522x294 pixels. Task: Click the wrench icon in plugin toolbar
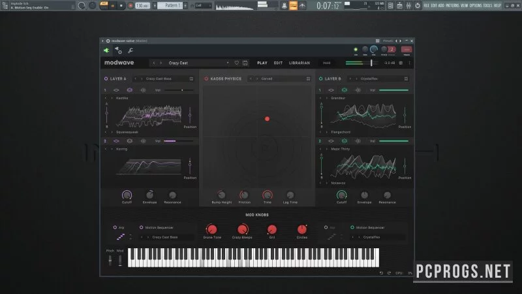[x=130, y=50]
